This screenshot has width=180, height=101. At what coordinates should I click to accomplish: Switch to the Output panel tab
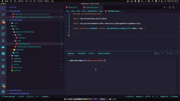tap(92, 54)
